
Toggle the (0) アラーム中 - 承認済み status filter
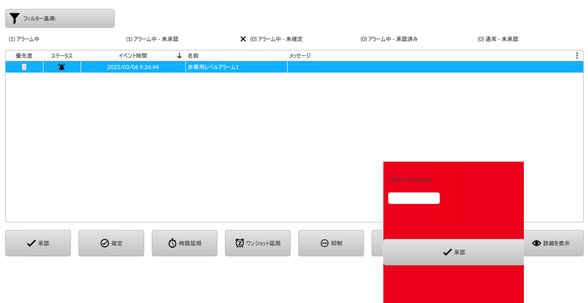point(389,39)
